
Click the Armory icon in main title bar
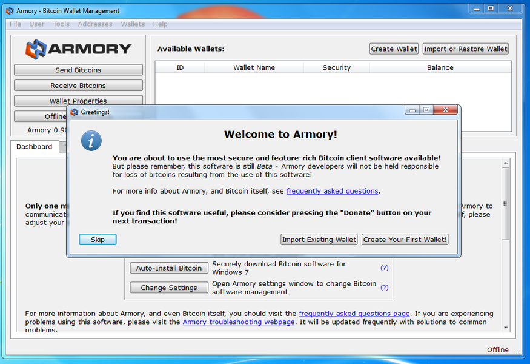(x=10, y=11)
